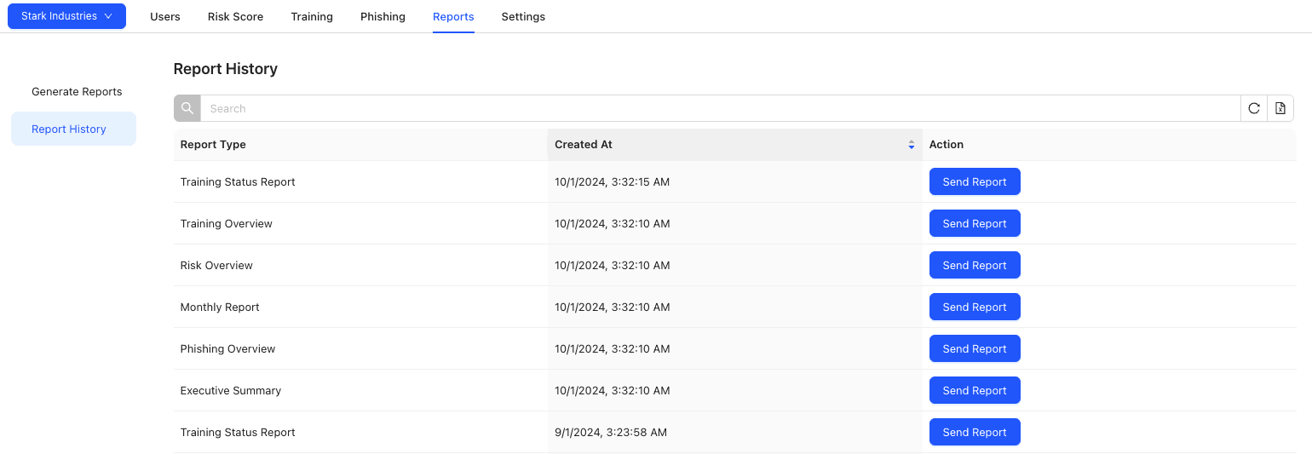This screenshot has height=454, width=1312.
Task: Click the Report History page heading
Action: (x=226, y=69)
